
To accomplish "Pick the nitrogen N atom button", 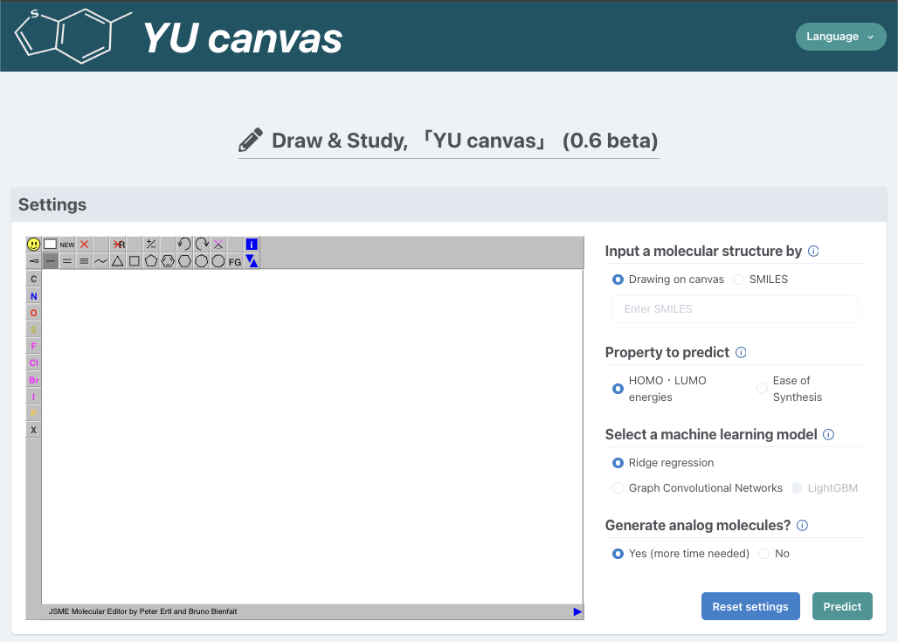I will coord(34,296).
